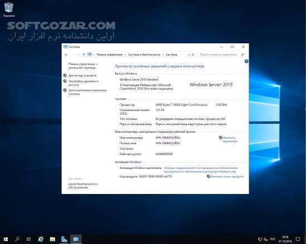Image resolution: width=306 pixels, height=244 pixels.
Task: Open taskbar search magnifier
Action: click(17, 239)
